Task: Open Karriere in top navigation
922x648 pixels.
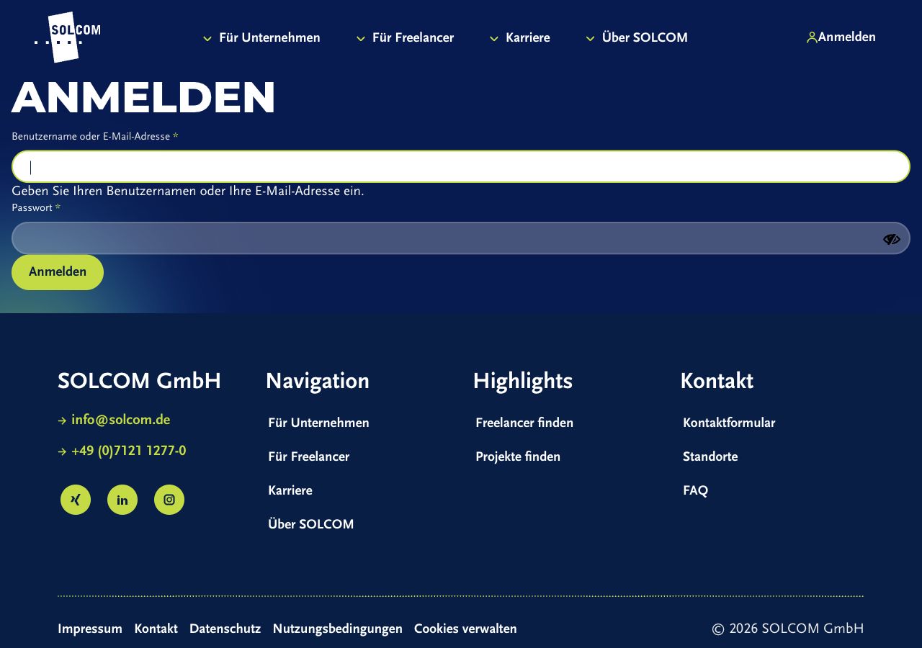Action: 528,37
